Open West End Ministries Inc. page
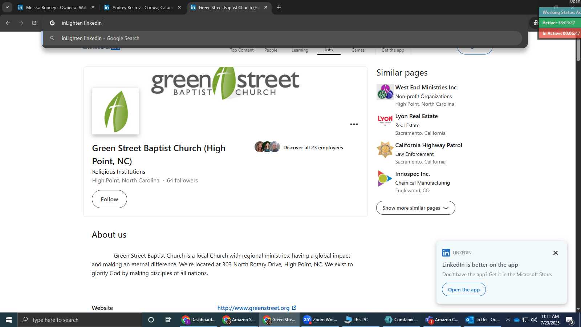The width and height of the screenshot is (581, 327). pyautogui.click(x=426, y=88)
